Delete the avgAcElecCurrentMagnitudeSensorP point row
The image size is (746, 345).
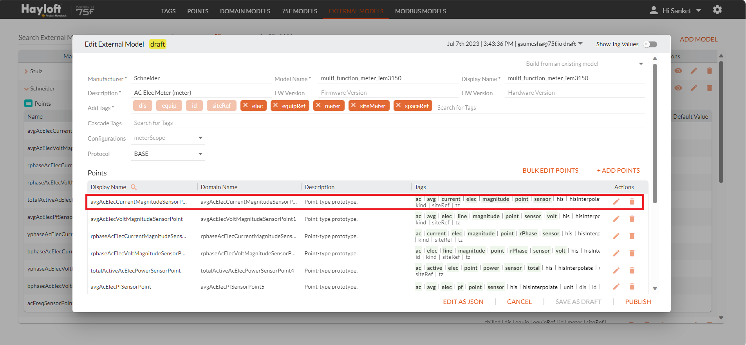point(632,201)
